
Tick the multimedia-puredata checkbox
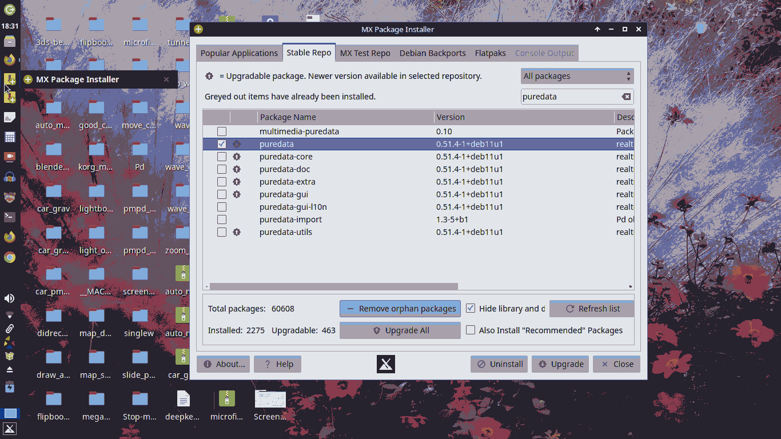pos(222,131)
